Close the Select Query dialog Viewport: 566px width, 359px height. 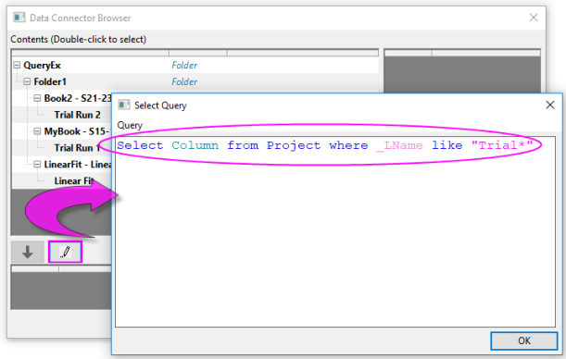pyautogui.click(x=550, y=105)
